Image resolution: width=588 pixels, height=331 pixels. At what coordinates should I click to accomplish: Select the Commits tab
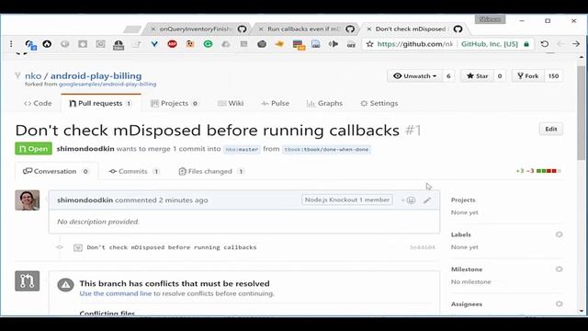[x=134, y=171]
